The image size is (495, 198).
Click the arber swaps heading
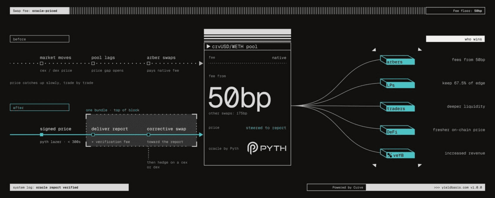(x=161, y=57)
